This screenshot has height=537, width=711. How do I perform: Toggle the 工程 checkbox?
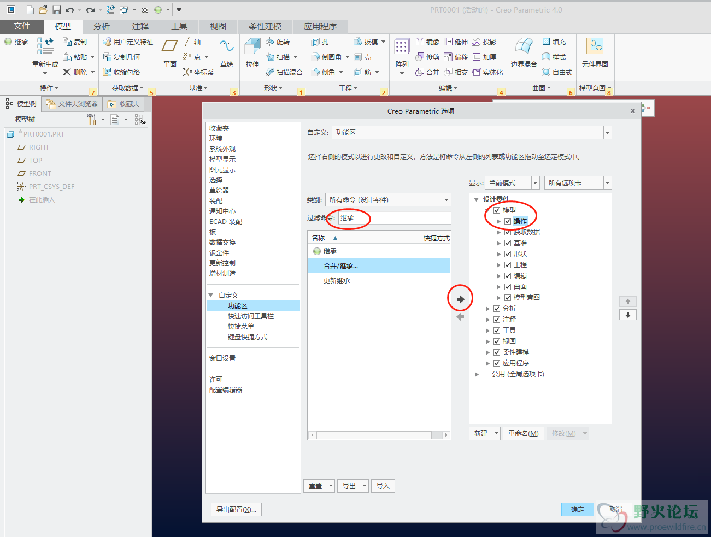[x=508, y=264]
